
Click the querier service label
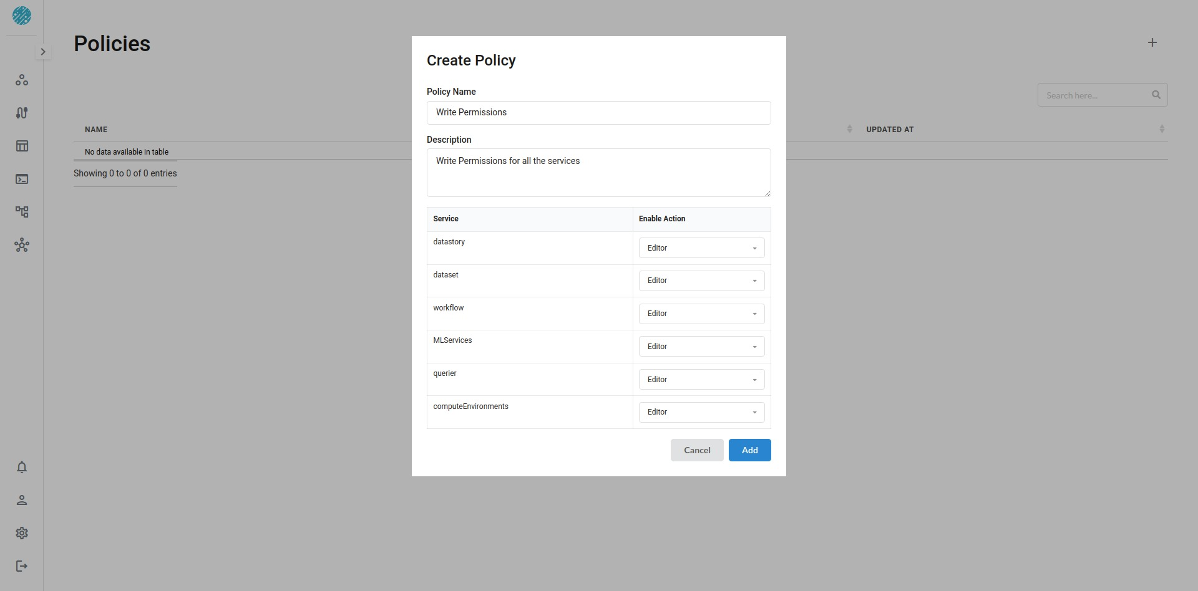[445, 373]
